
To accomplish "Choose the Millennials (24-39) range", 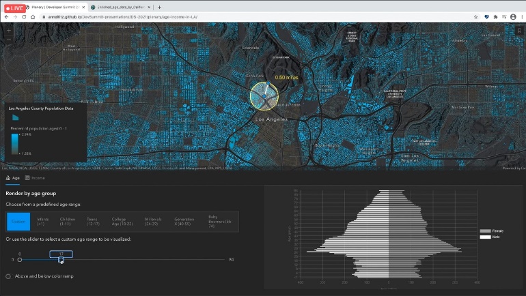I will coord(153,222).
